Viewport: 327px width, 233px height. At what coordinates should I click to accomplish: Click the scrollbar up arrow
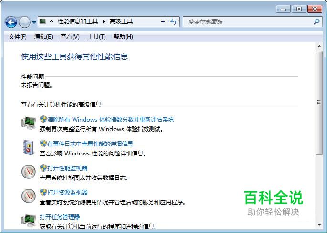(319, 46)
